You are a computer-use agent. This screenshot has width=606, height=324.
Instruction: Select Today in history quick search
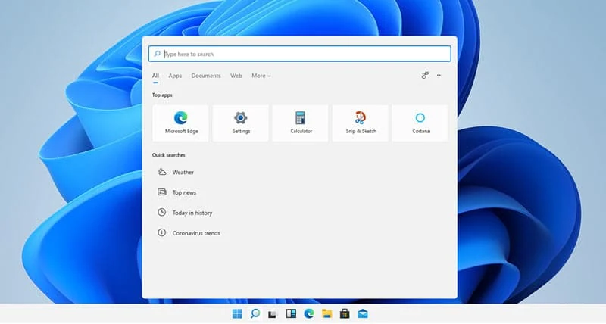pyautogui.click(x=192, y=213)
